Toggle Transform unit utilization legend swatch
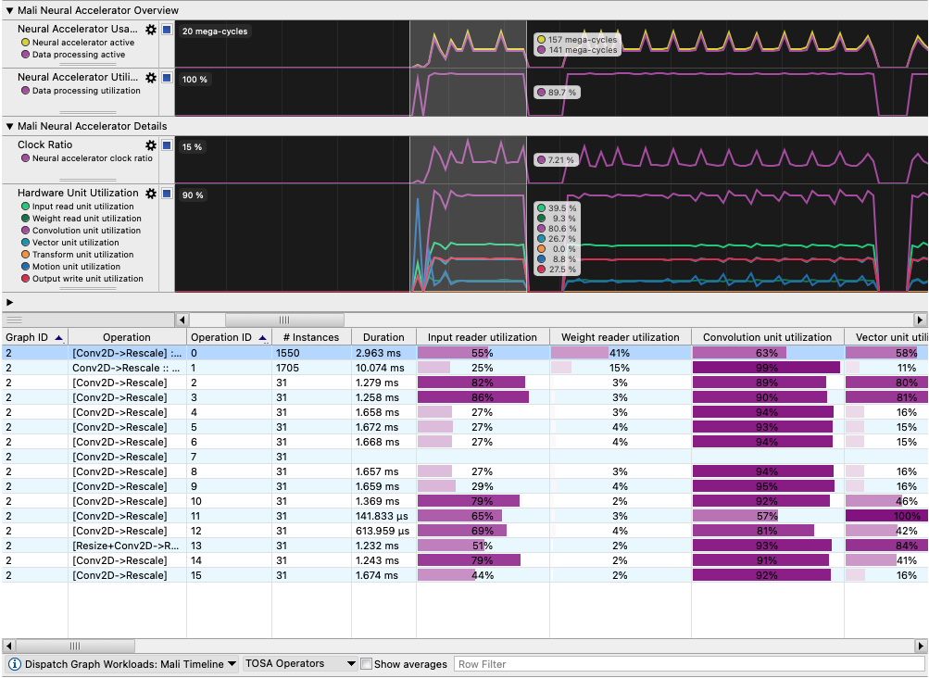The width and height of the screenshot is (929, 678). coord(26,254)
